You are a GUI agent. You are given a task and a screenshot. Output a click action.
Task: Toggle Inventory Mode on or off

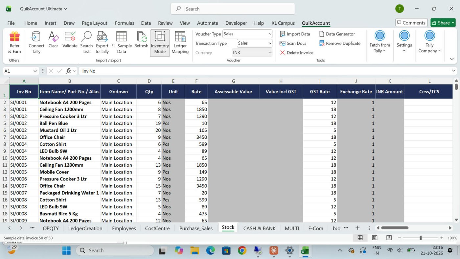click(x=160, y=43)
